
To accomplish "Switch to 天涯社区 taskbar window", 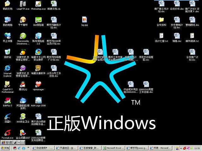I will point(67,148).
